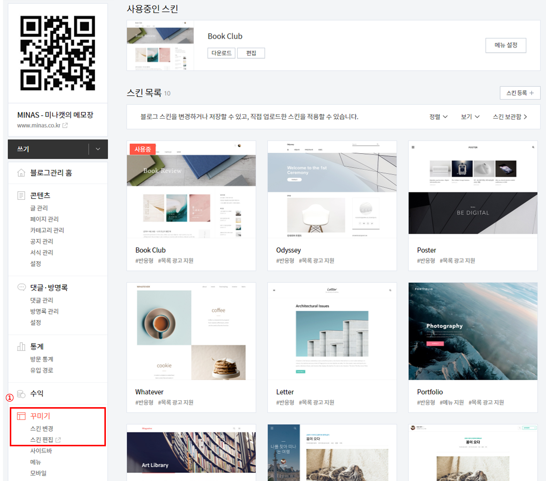
Task: Open 설정 under 댓글·방명록
Action: coord(36,322)
